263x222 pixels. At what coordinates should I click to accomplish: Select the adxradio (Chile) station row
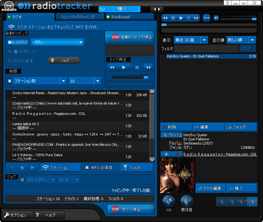(77, 105)
